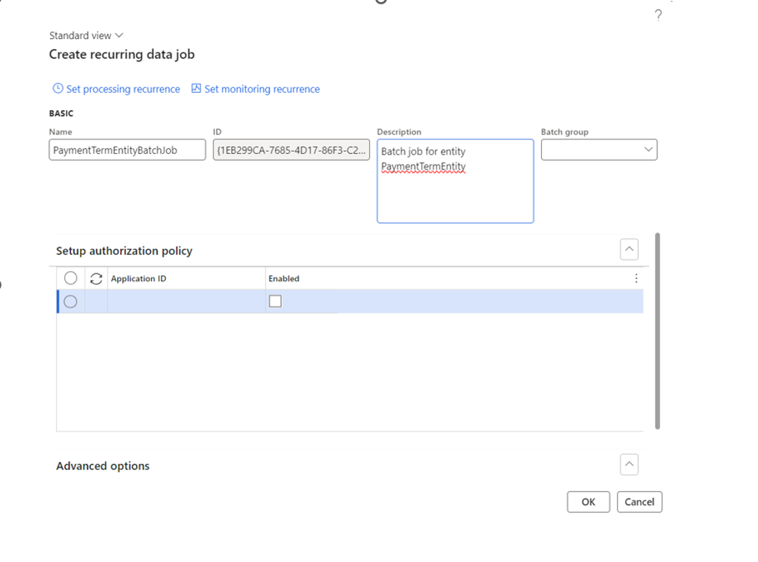Open the Batch group dropdown
This screenshot has height=562, width=758.
[647, 150]
